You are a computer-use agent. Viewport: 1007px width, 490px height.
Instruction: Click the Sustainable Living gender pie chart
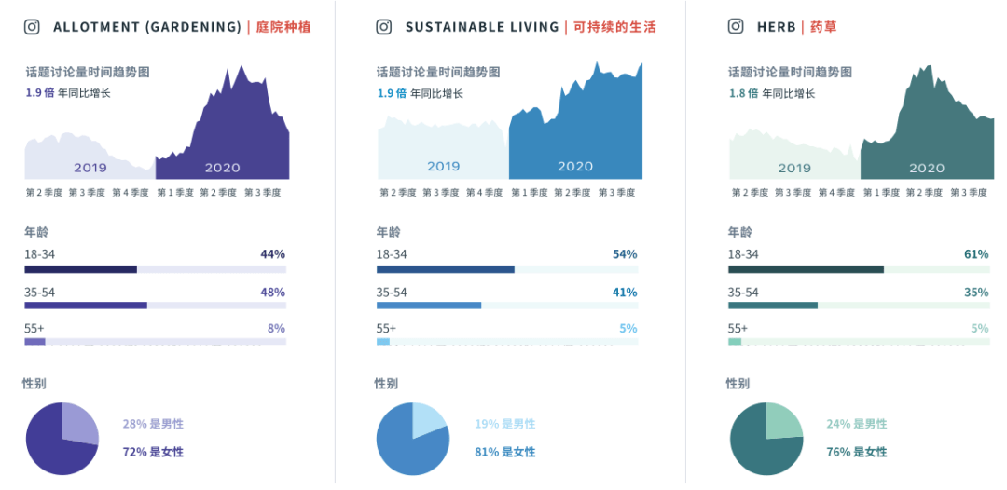[413, 439]
